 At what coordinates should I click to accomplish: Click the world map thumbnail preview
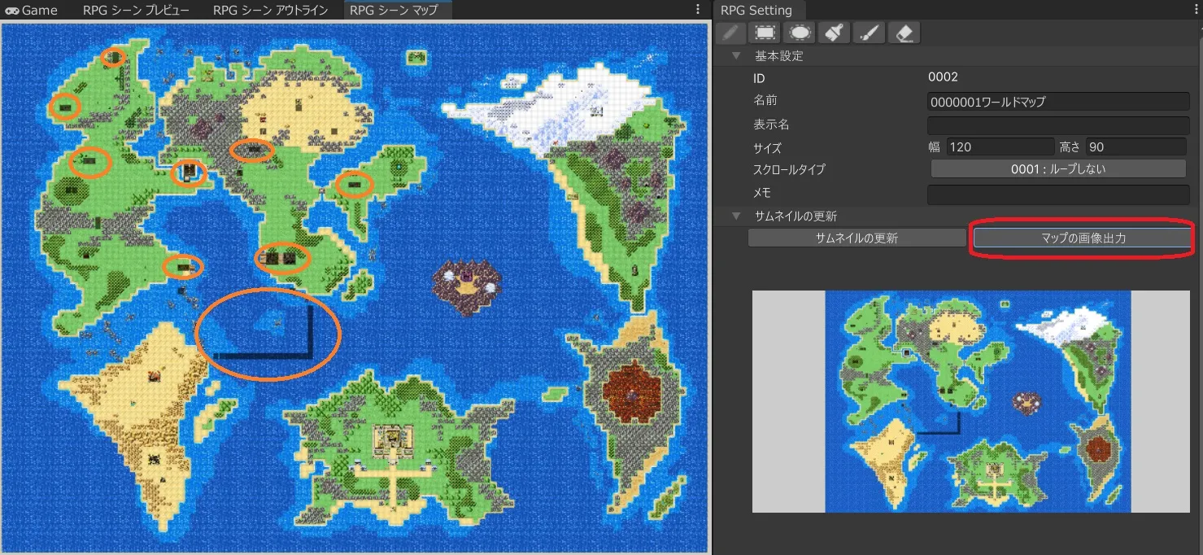click(979, 401)
